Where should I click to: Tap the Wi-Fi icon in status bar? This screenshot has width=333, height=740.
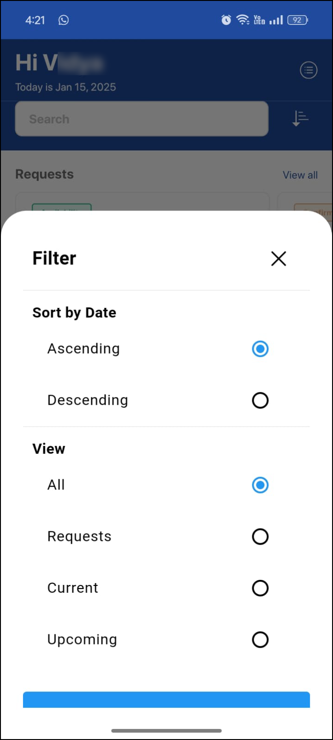(242, 20)
